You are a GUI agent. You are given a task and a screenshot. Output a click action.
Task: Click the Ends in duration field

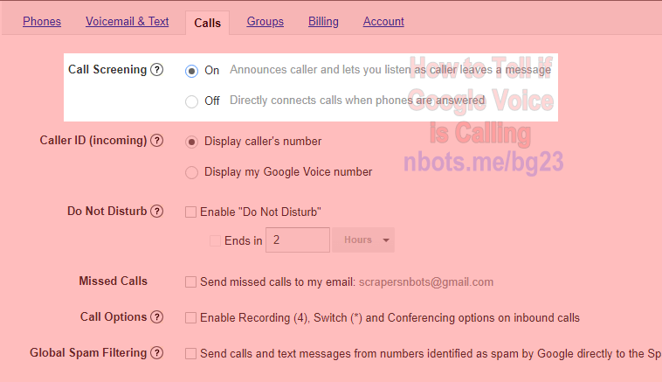(298, 240)
